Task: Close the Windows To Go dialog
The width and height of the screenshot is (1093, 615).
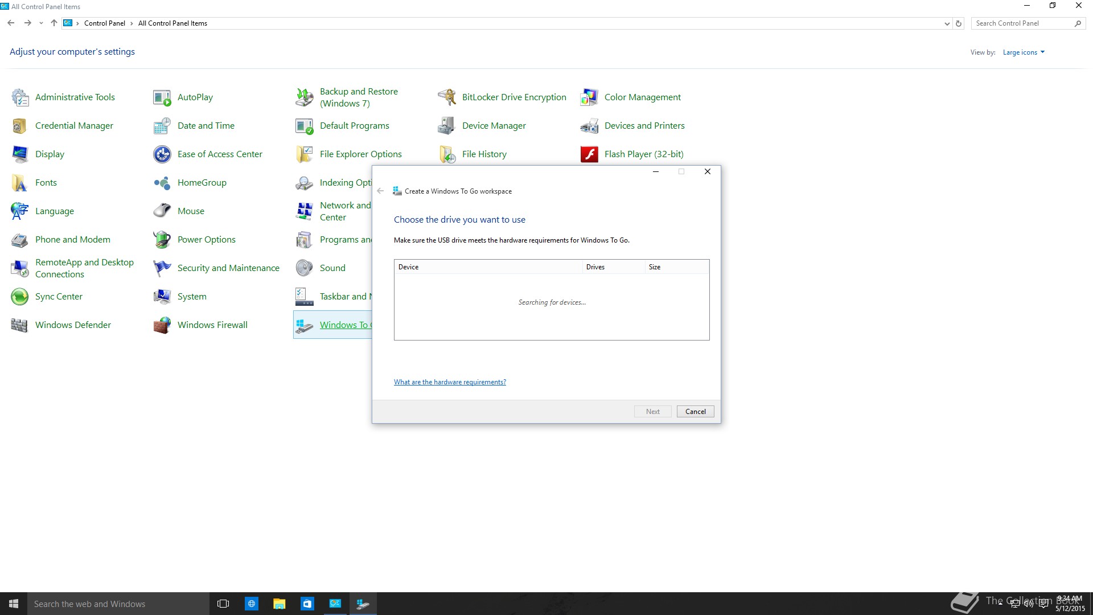Action: [x=708, y=172]
